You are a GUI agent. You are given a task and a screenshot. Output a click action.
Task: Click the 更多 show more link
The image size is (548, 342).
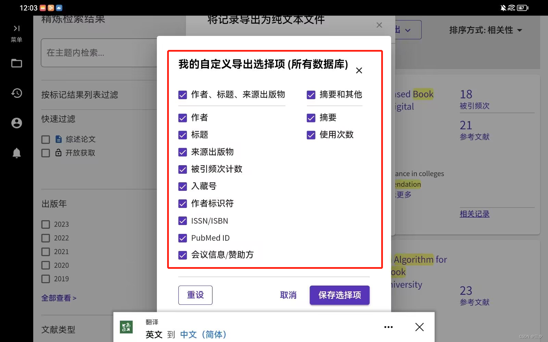403,195
